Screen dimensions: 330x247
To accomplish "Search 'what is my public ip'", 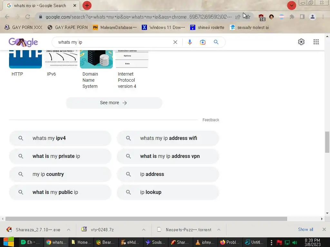I will 60,192.
